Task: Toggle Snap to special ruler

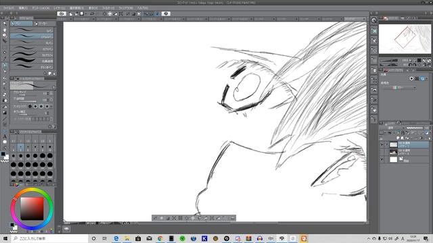Action: (x=152, y=13)
